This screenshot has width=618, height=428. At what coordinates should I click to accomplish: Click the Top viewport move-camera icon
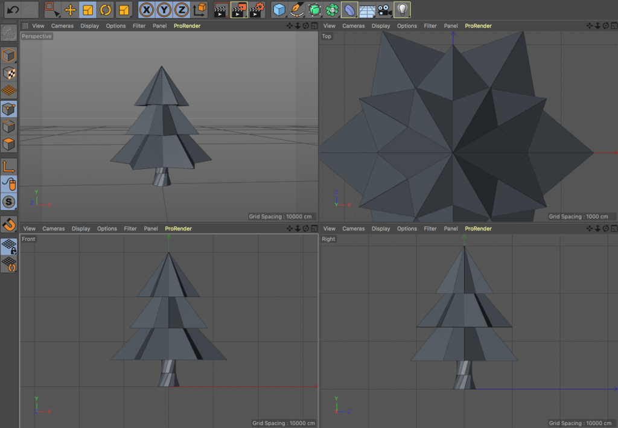pyautogui.click(x=590, y=25)
